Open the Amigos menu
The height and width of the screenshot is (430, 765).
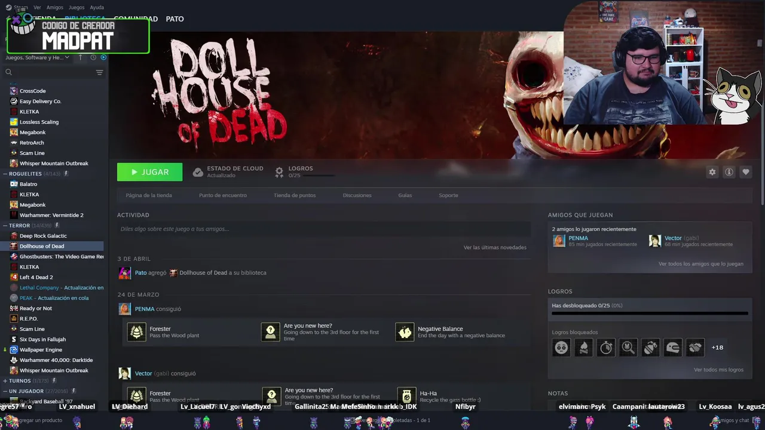pos(54,8)
